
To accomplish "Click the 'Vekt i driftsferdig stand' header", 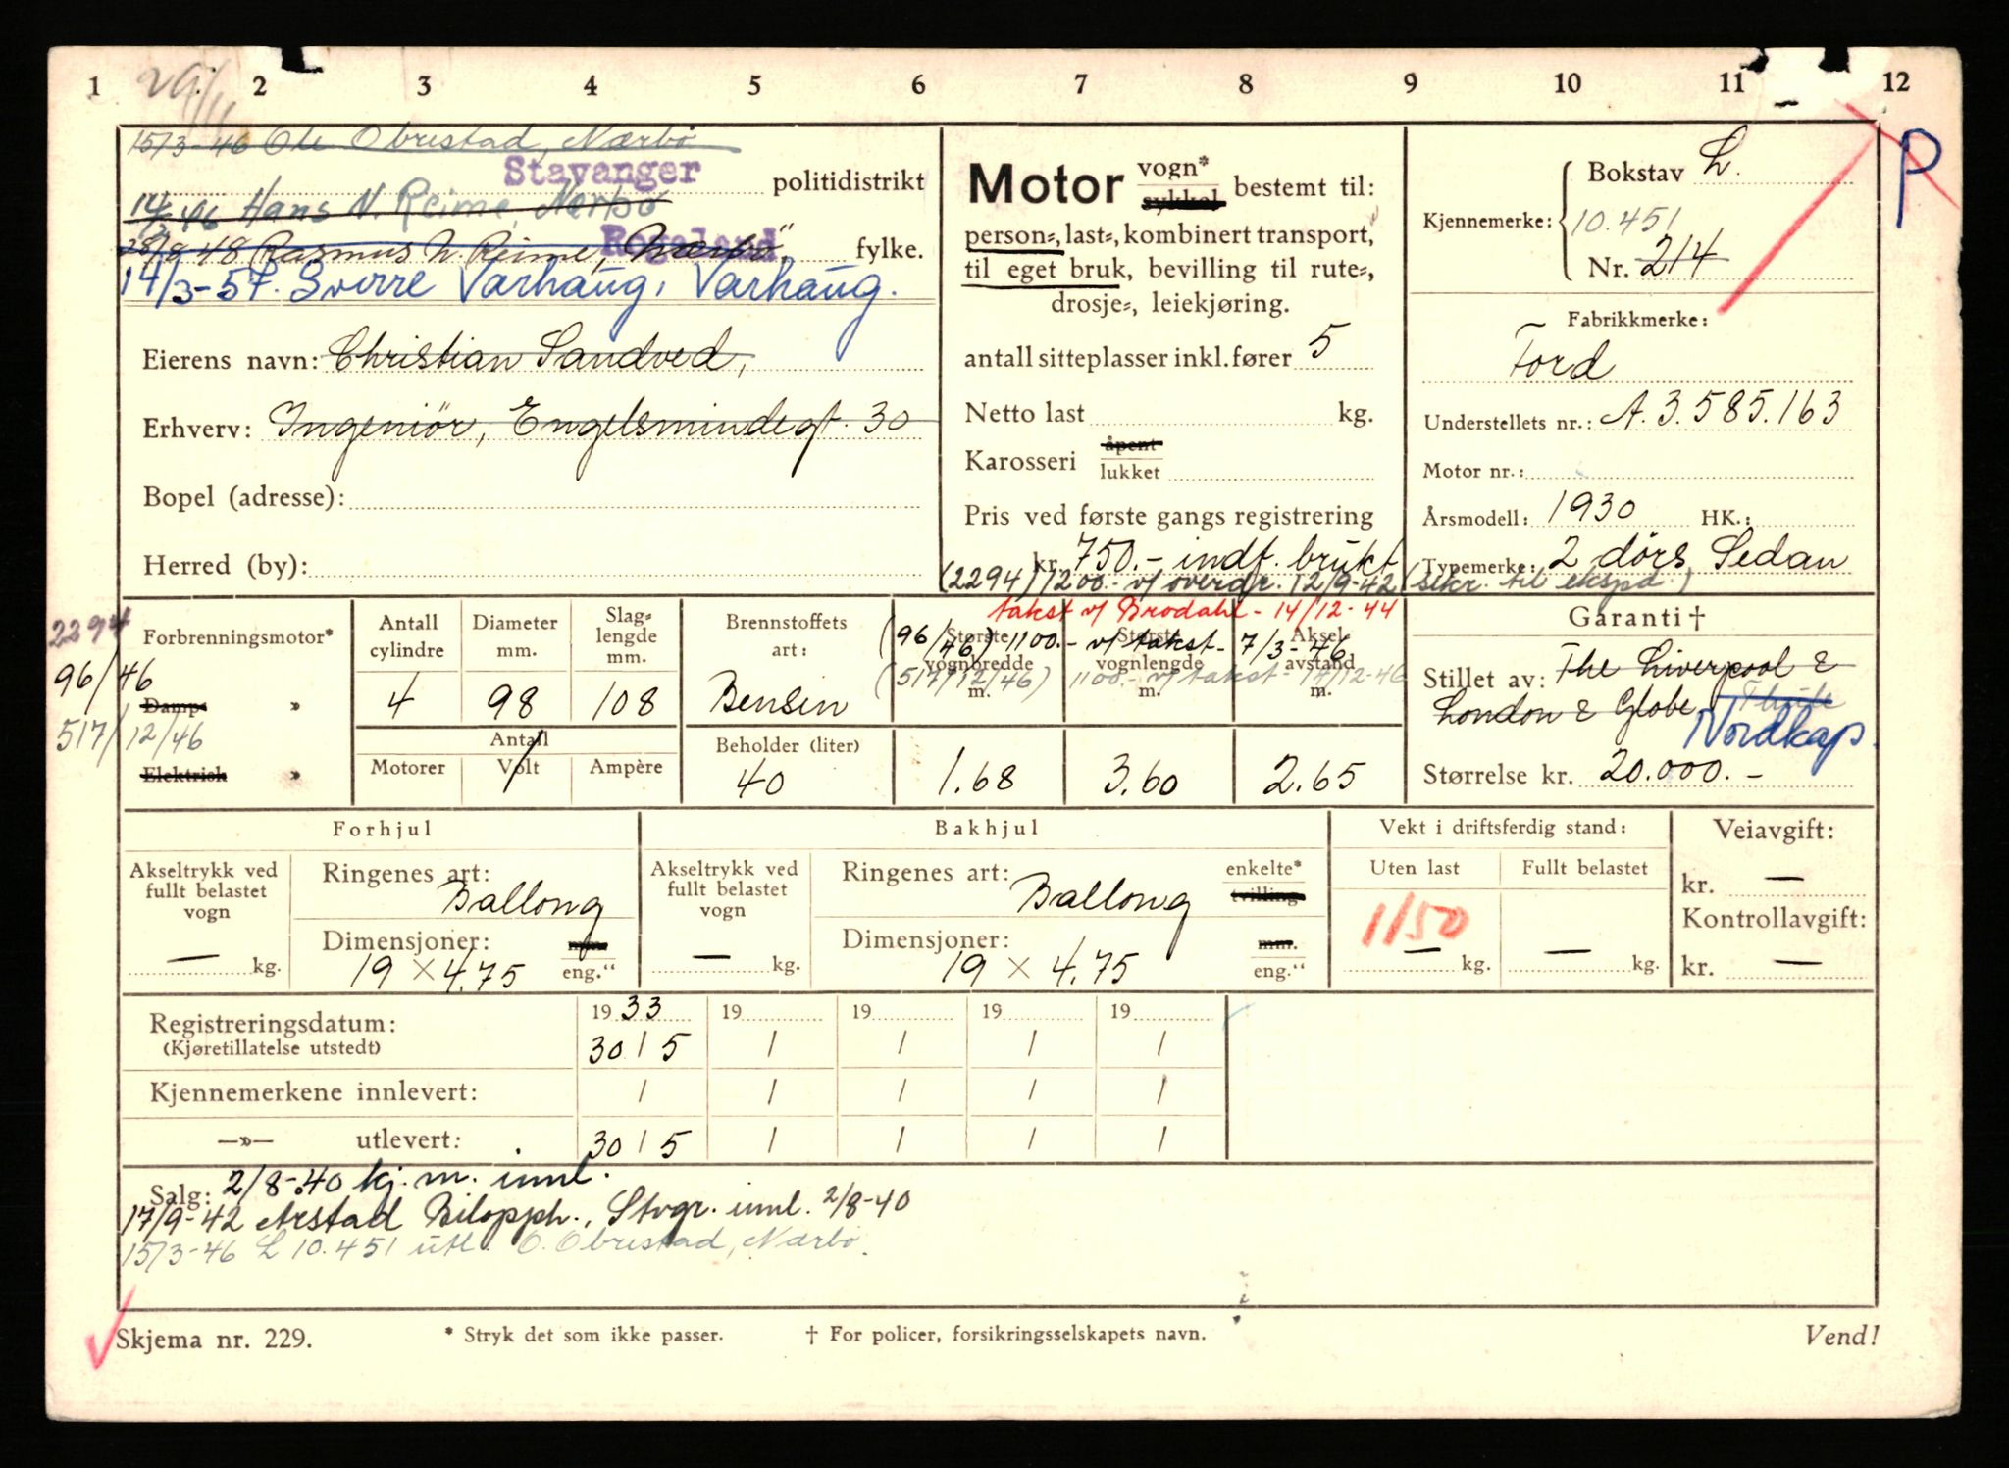I will click(x=1504, y=827).
